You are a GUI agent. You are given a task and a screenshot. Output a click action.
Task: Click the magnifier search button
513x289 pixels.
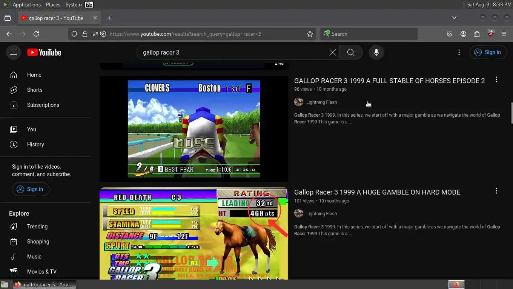point(351,52)
